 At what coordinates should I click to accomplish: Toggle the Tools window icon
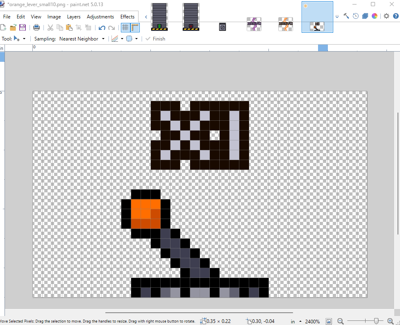346,16
